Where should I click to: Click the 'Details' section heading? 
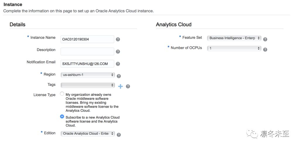(17, 24)
